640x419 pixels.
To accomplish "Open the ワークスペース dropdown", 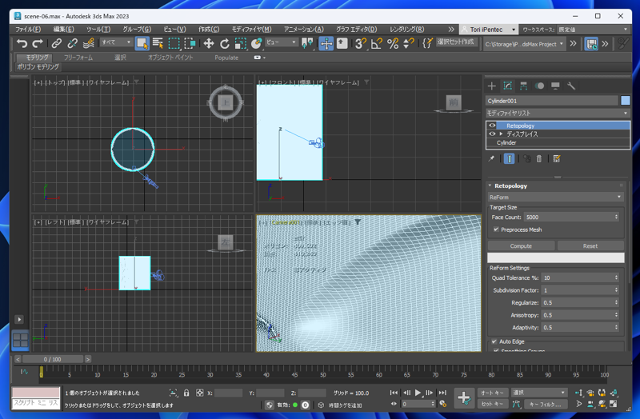I will tap(593, 30).
